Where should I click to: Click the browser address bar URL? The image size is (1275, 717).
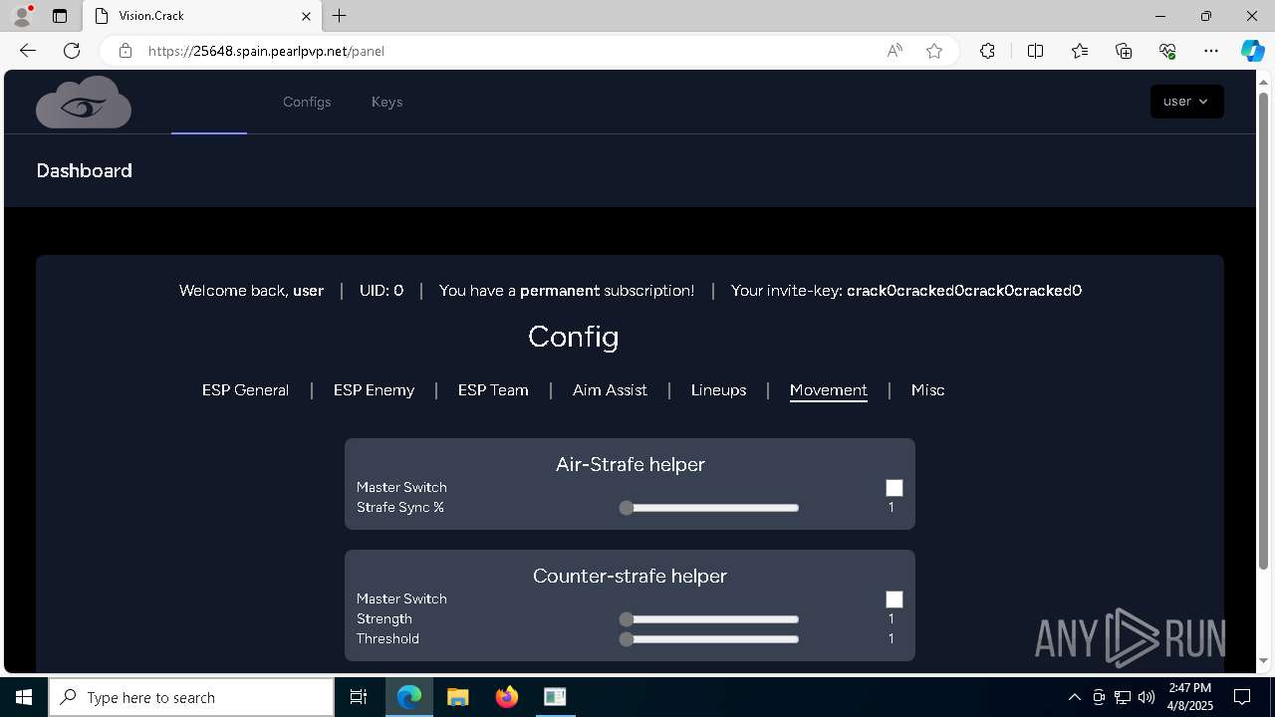(266, 51)
